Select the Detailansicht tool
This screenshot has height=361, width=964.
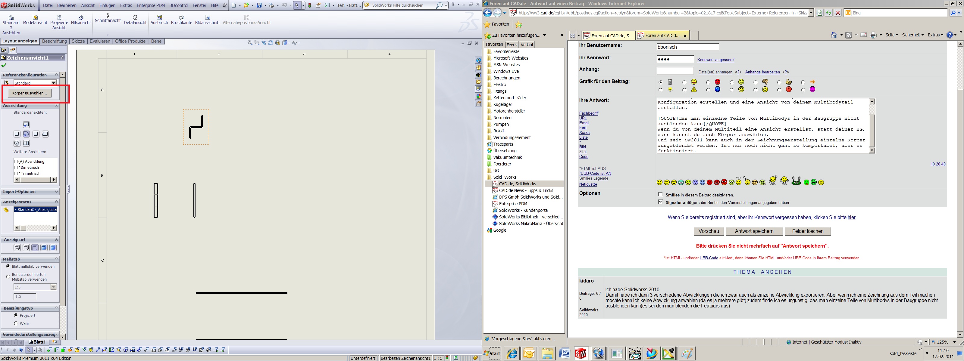135,17
